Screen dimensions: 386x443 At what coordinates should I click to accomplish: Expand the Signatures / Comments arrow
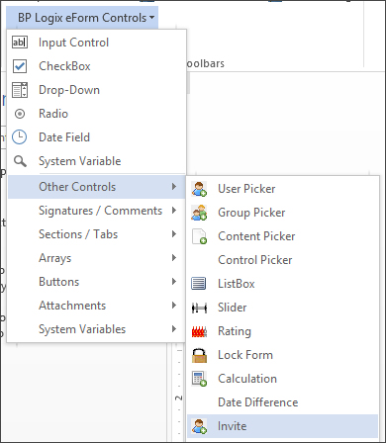pyautogui.click(x=174, y=211)
